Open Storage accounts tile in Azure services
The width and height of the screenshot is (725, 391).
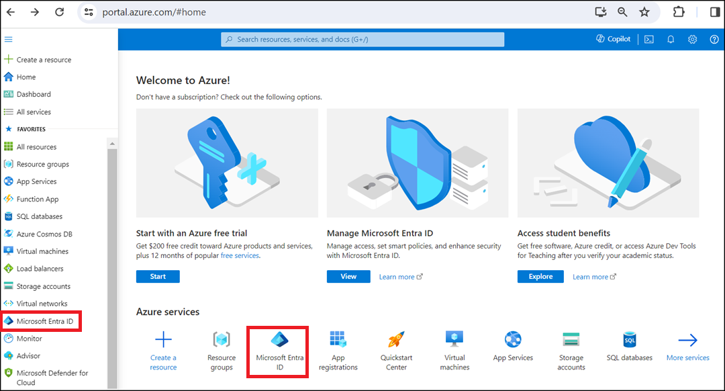(x=571, y=351)
